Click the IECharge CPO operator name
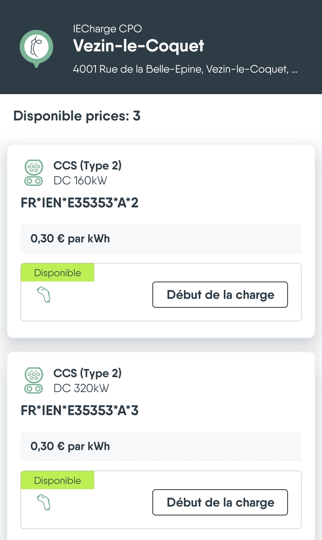This screenshot has height=540, width=322. pos(107,29)
